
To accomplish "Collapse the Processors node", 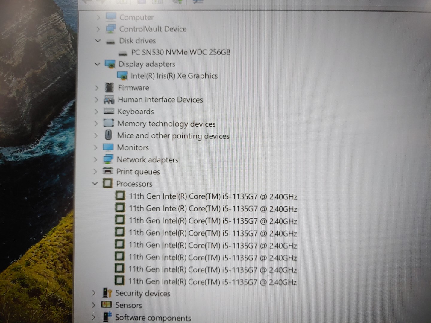I will 95,183.
